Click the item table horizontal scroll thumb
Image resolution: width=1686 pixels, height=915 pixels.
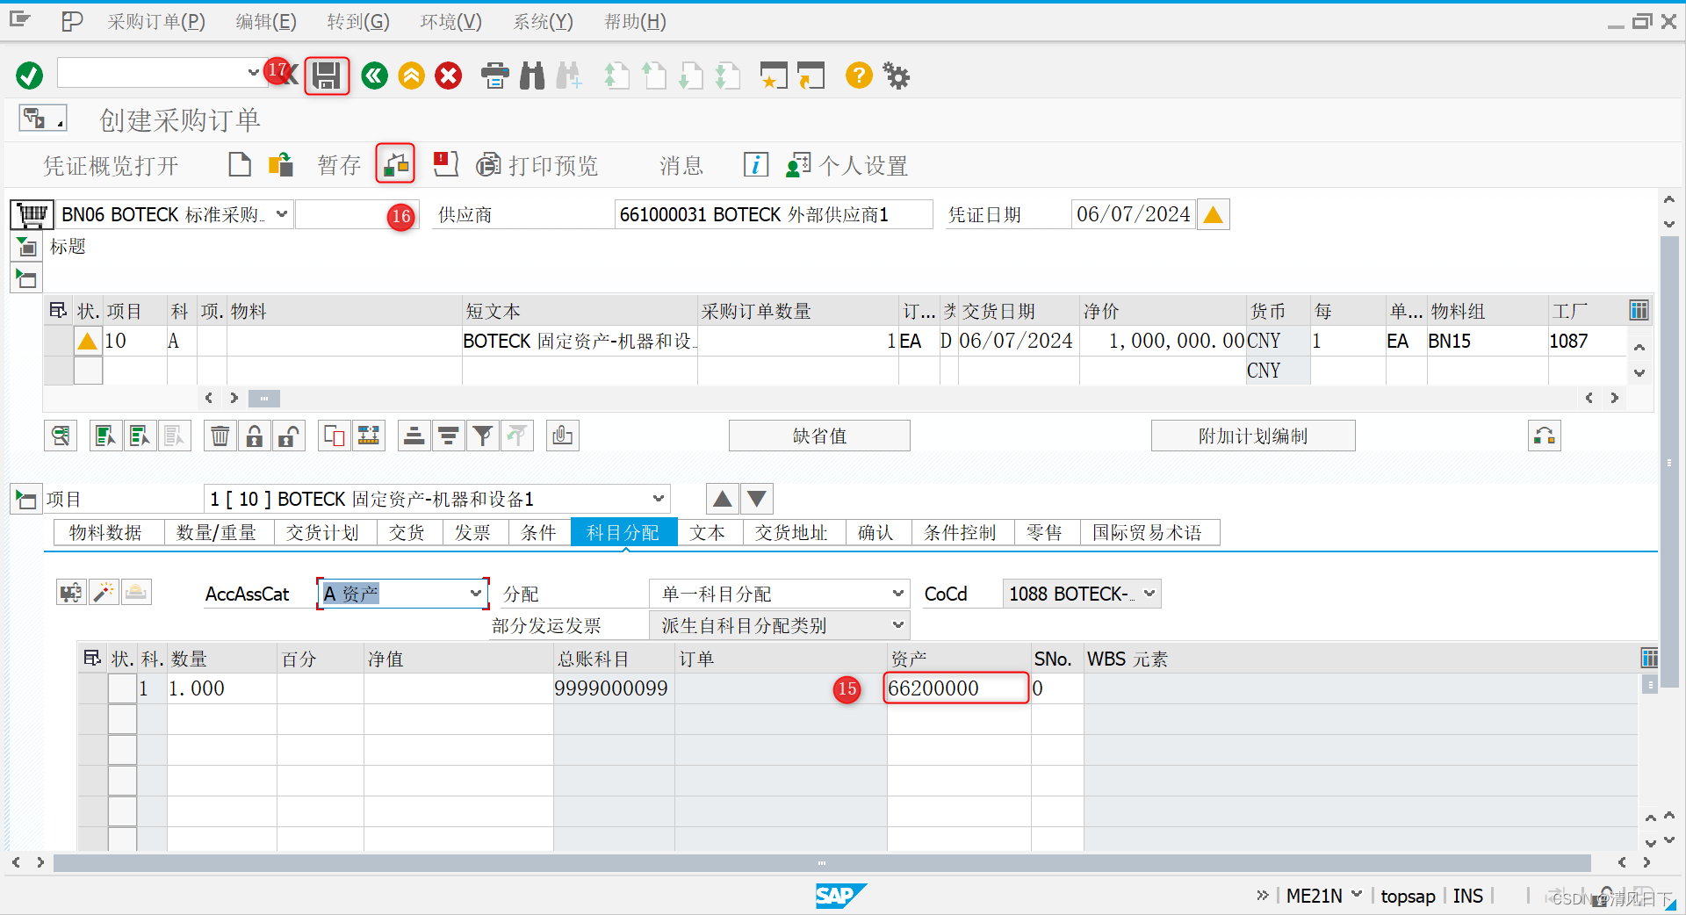(263, 399)
